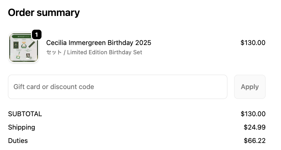Select the duties amount $66.22

[x=254, y=141]
